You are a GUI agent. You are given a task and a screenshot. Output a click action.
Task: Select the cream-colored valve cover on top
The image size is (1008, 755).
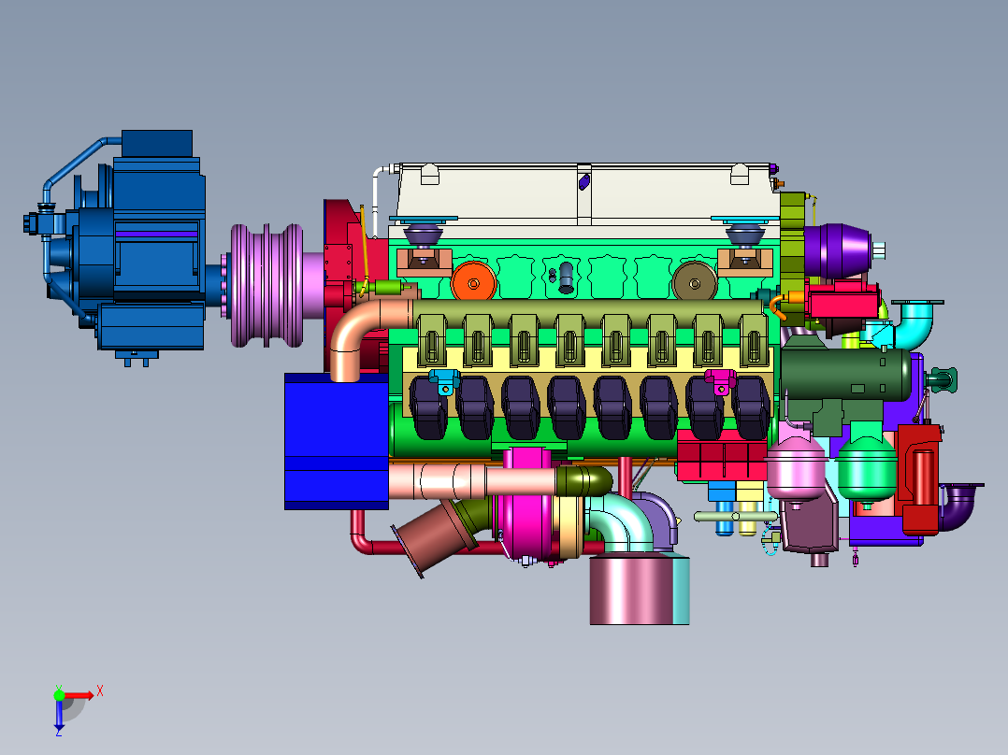585,196
